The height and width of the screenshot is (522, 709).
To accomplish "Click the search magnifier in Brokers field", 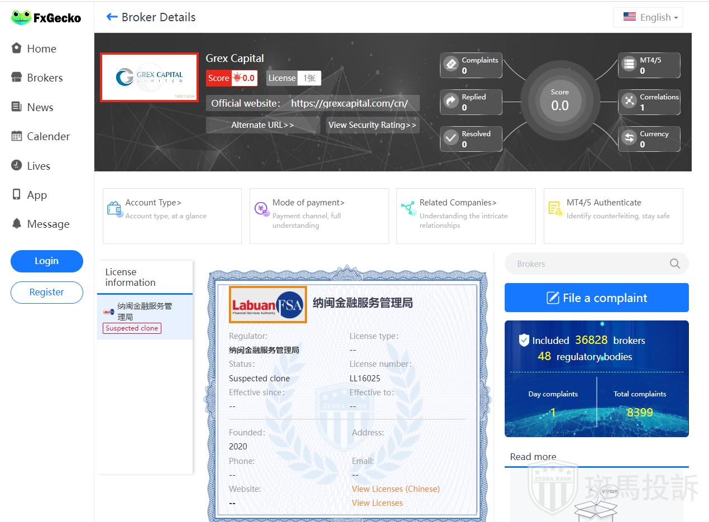I will pos(675,264).
